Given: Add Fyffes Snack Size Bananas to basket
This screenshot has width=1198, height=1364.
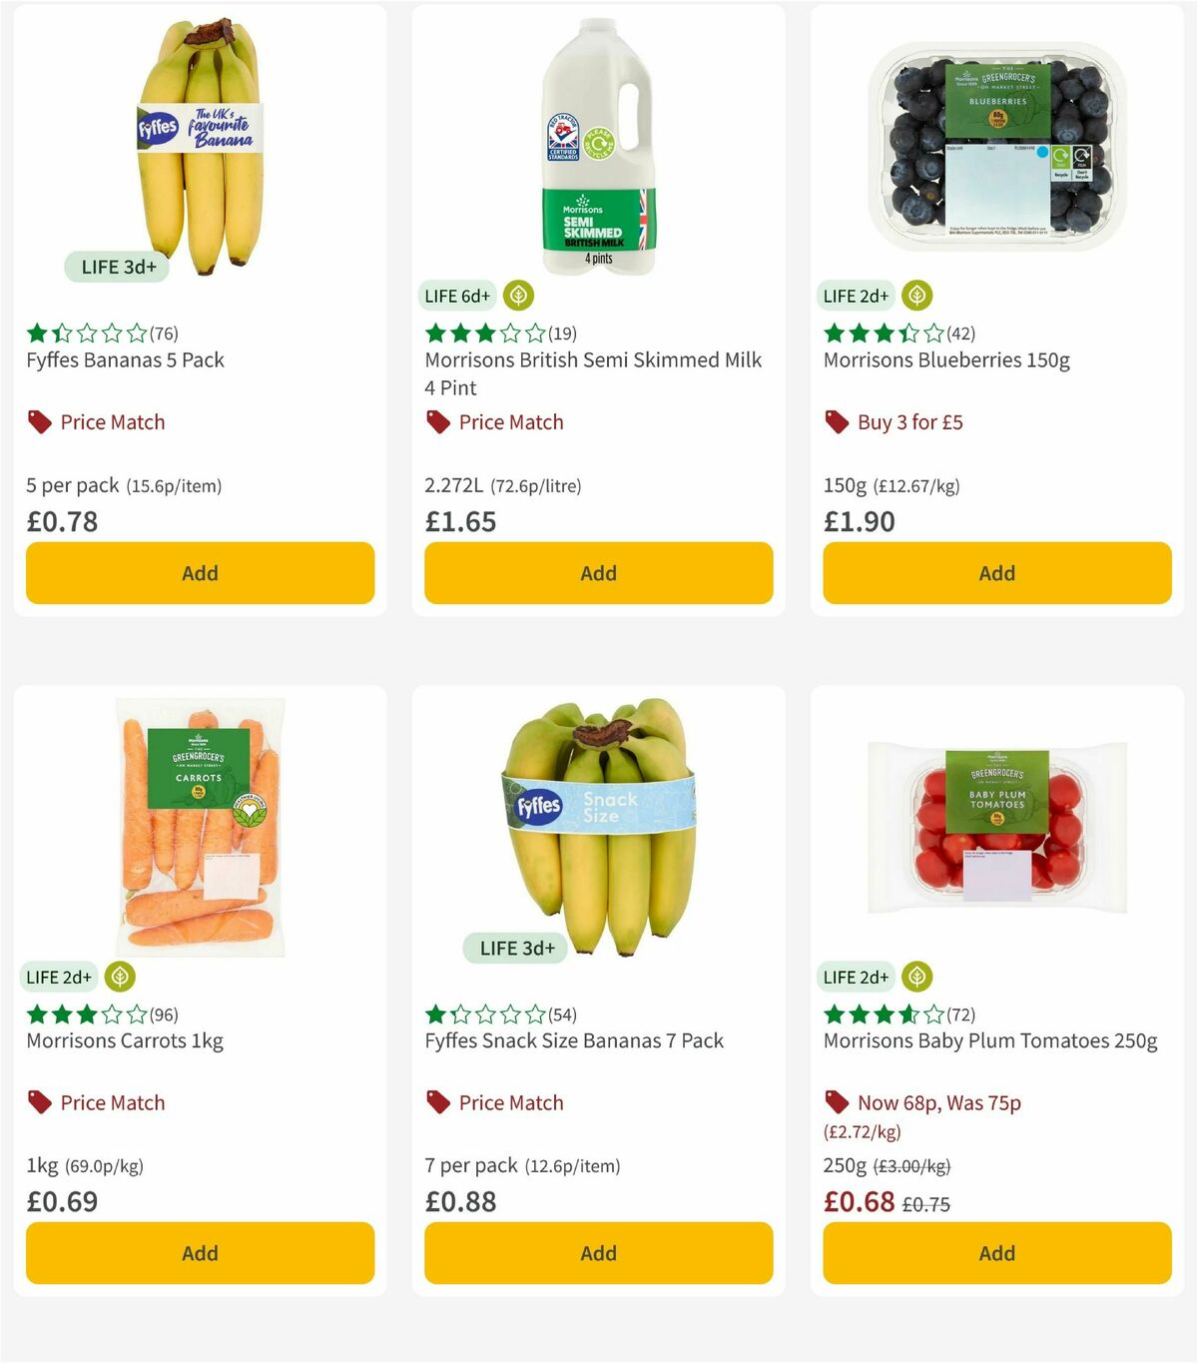Looking at the screenshot, I should [597, 1253].
